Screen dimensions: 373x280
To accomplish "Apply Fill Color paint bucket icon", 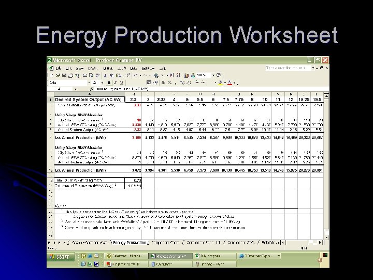I will pyautogui.click(x=220, y=82).
